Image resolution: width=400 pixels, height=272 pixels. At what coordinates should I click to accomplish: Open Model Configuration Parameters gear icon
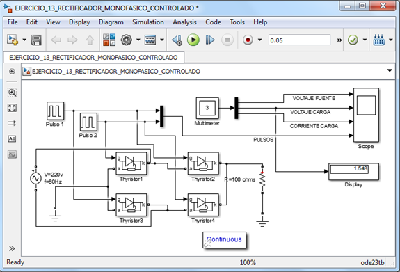(127, 40)
